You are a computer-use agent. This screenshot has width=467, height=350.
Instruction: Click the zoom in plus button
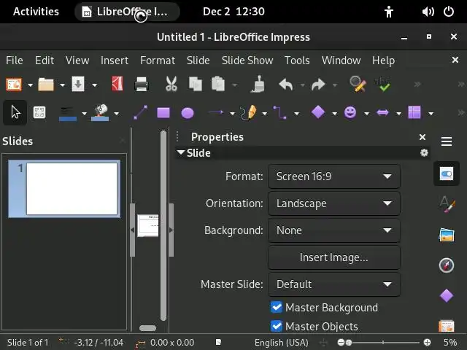[x=427, y=343]
